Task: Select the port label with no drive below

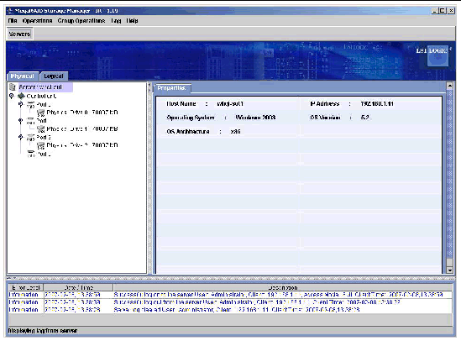Action: tap(44, 154)
